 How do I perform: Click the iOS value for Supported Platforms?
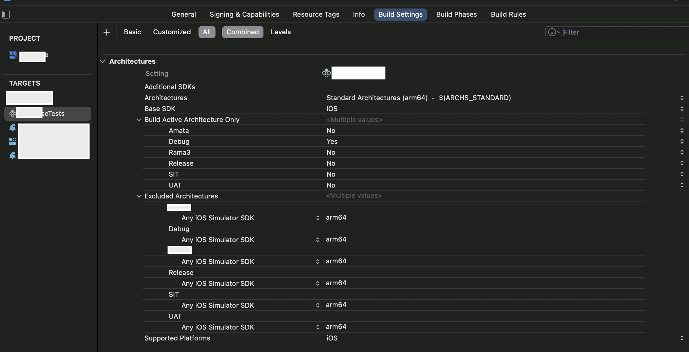pyautogui.click(x=332, y=338)
